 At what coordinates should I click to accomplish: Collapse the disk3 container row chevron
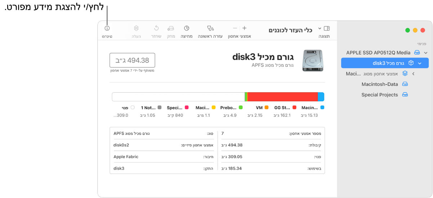click(420, 63)
